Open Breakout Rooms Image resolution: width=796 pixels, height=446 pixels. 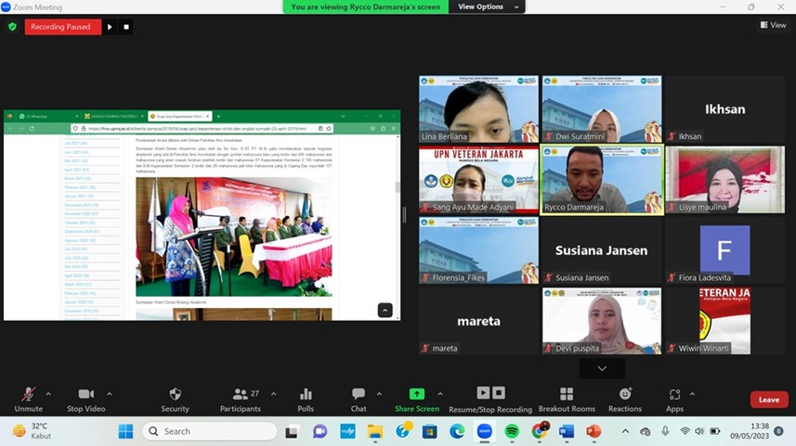(x=567, y=394)
